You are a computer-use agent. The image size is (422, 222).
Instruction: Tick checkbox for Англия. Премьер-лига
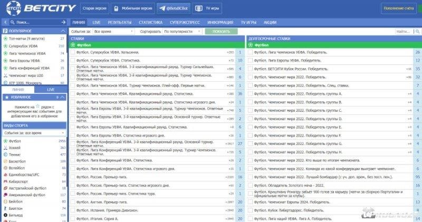(73, 202)
